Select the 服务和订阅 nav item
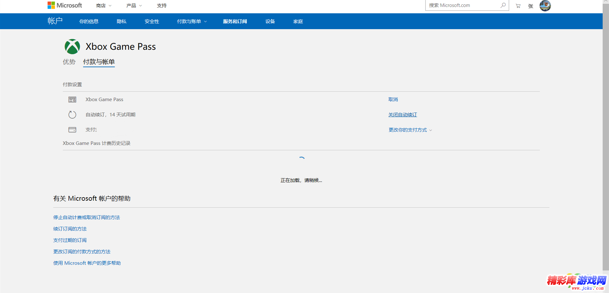This screenshot has height=293, width=609. click(235, 22)
